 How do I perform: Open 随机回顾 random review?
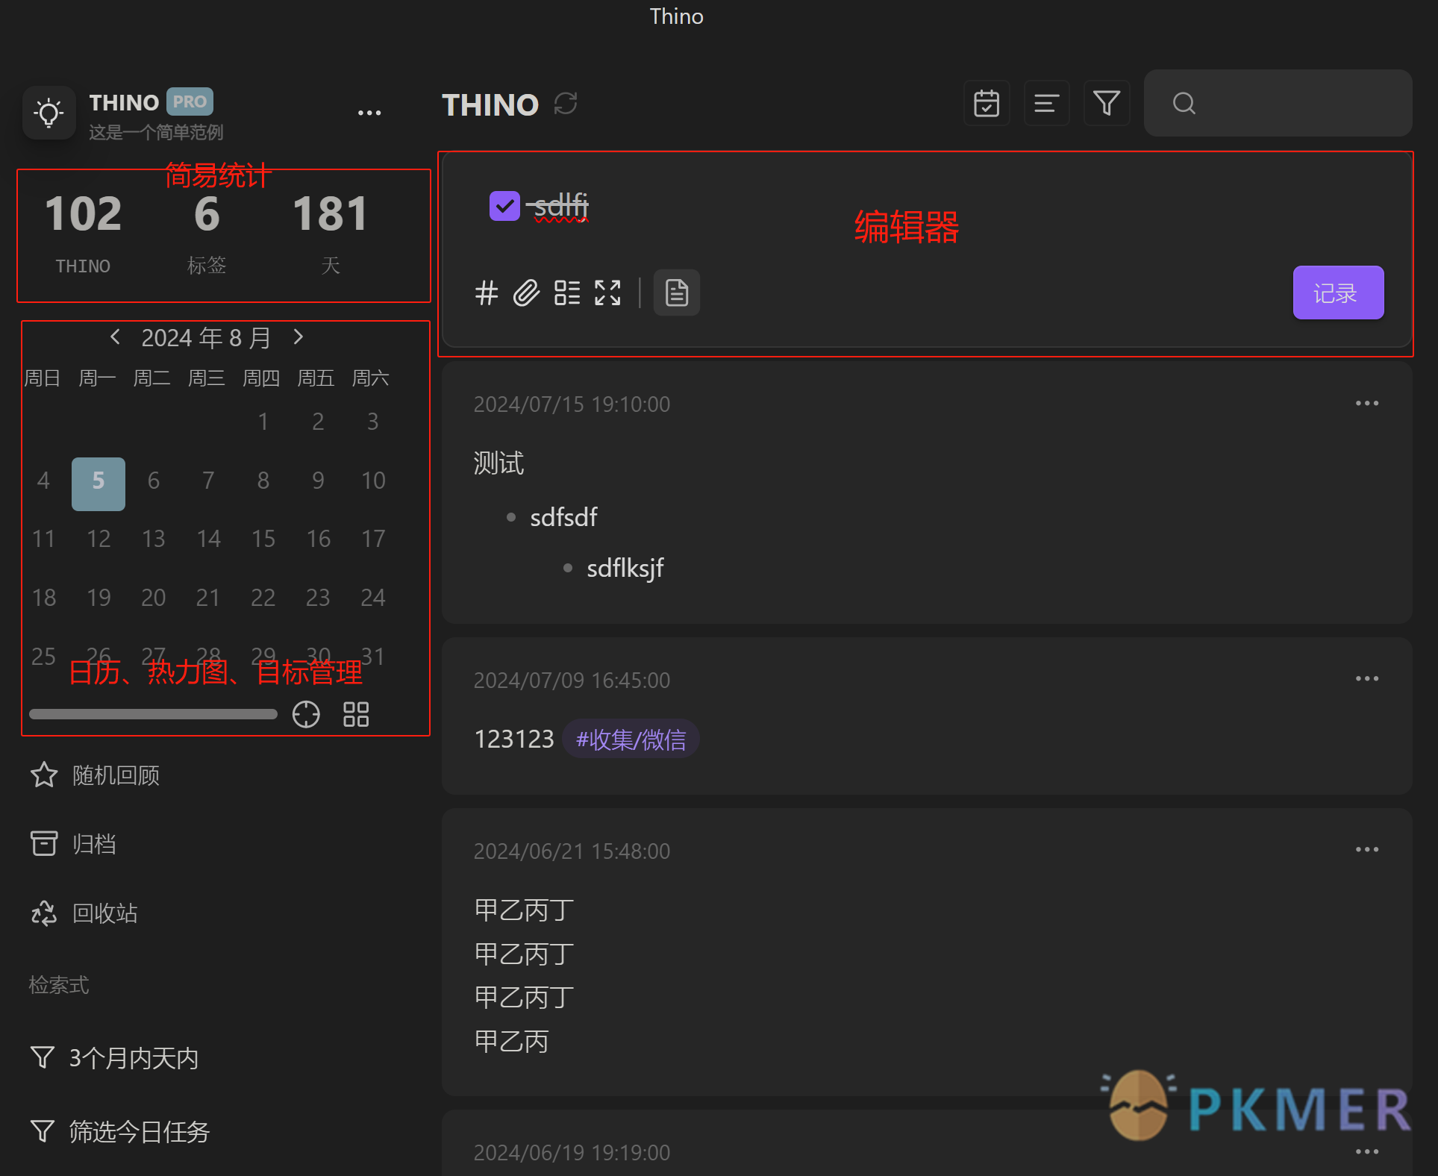[x=95, y=775]
